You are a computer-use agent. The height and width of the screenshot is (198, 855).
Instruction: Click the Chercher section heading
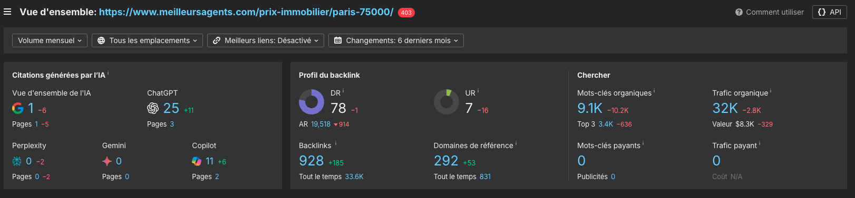(x=594, y=75)
